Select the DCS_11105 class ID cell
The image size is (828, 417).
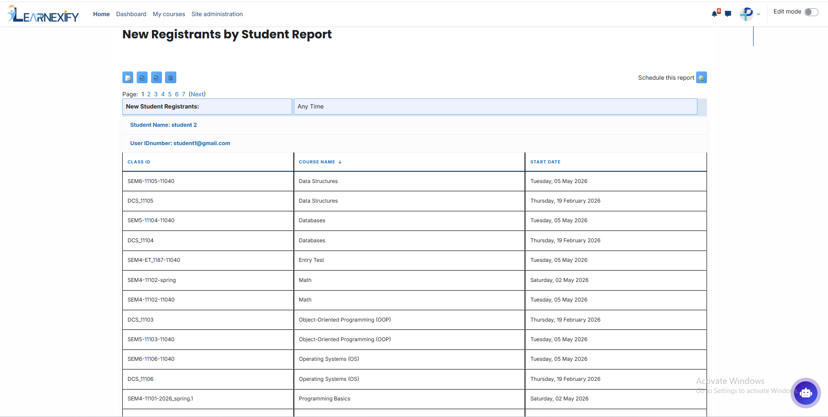tap(208, 201)
